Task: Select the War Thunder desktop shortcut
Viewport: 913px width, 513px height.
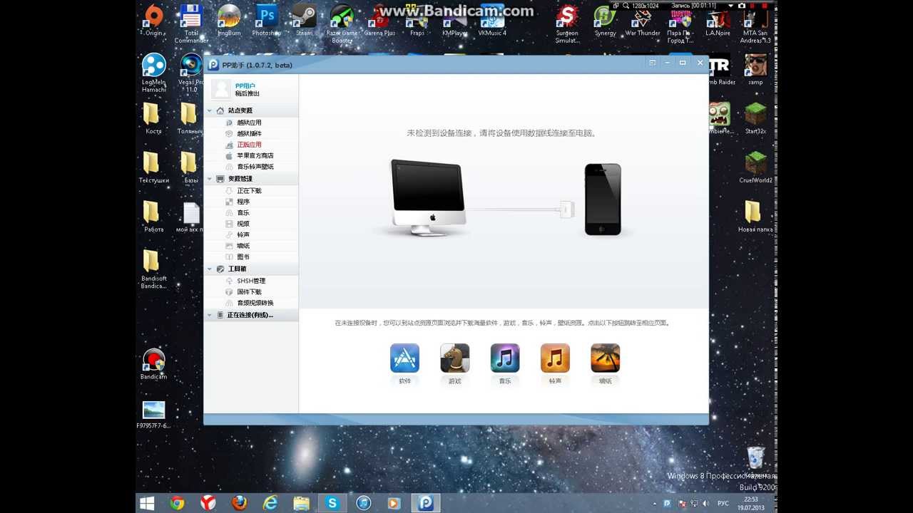Action: 643,20
